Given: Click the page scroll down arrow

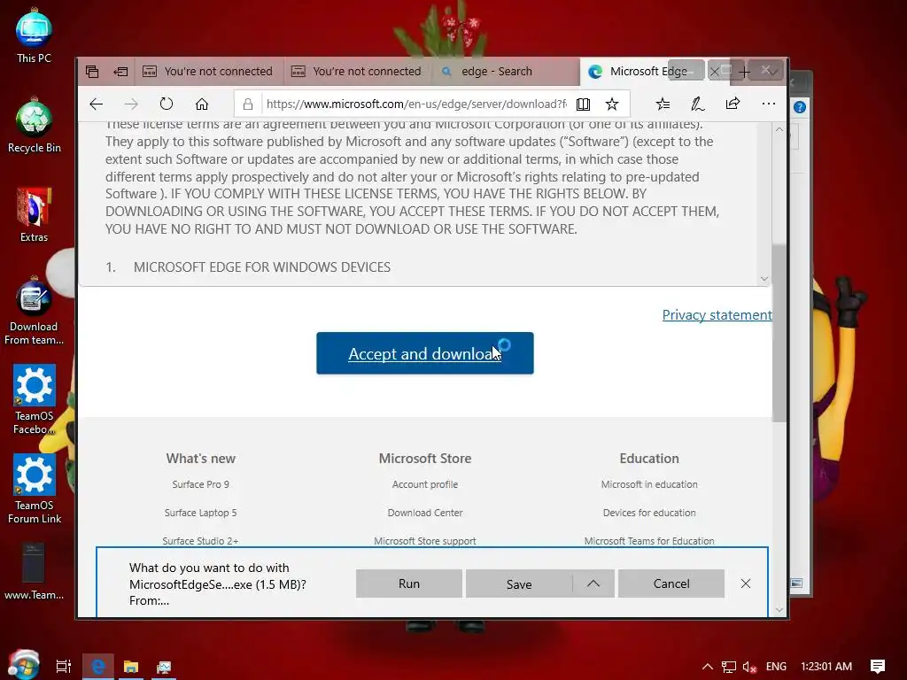Looking at the screenshot, I should pyautogui.click(x=779, y=609).
